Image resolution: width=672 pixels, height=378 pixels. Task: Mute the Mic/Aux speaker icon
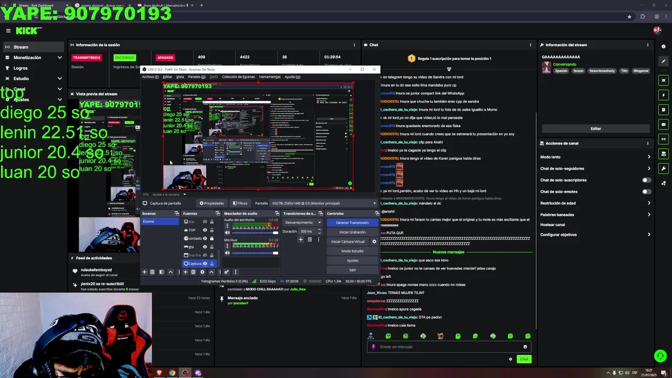(227, 253)
